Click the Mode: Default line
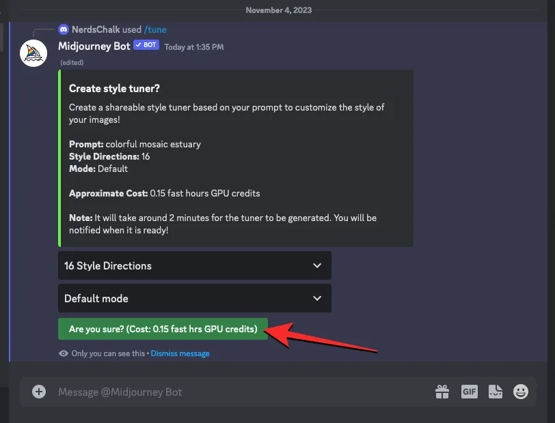Image resolution: width=555 pixels, height=423 pixels. (98, 169)
